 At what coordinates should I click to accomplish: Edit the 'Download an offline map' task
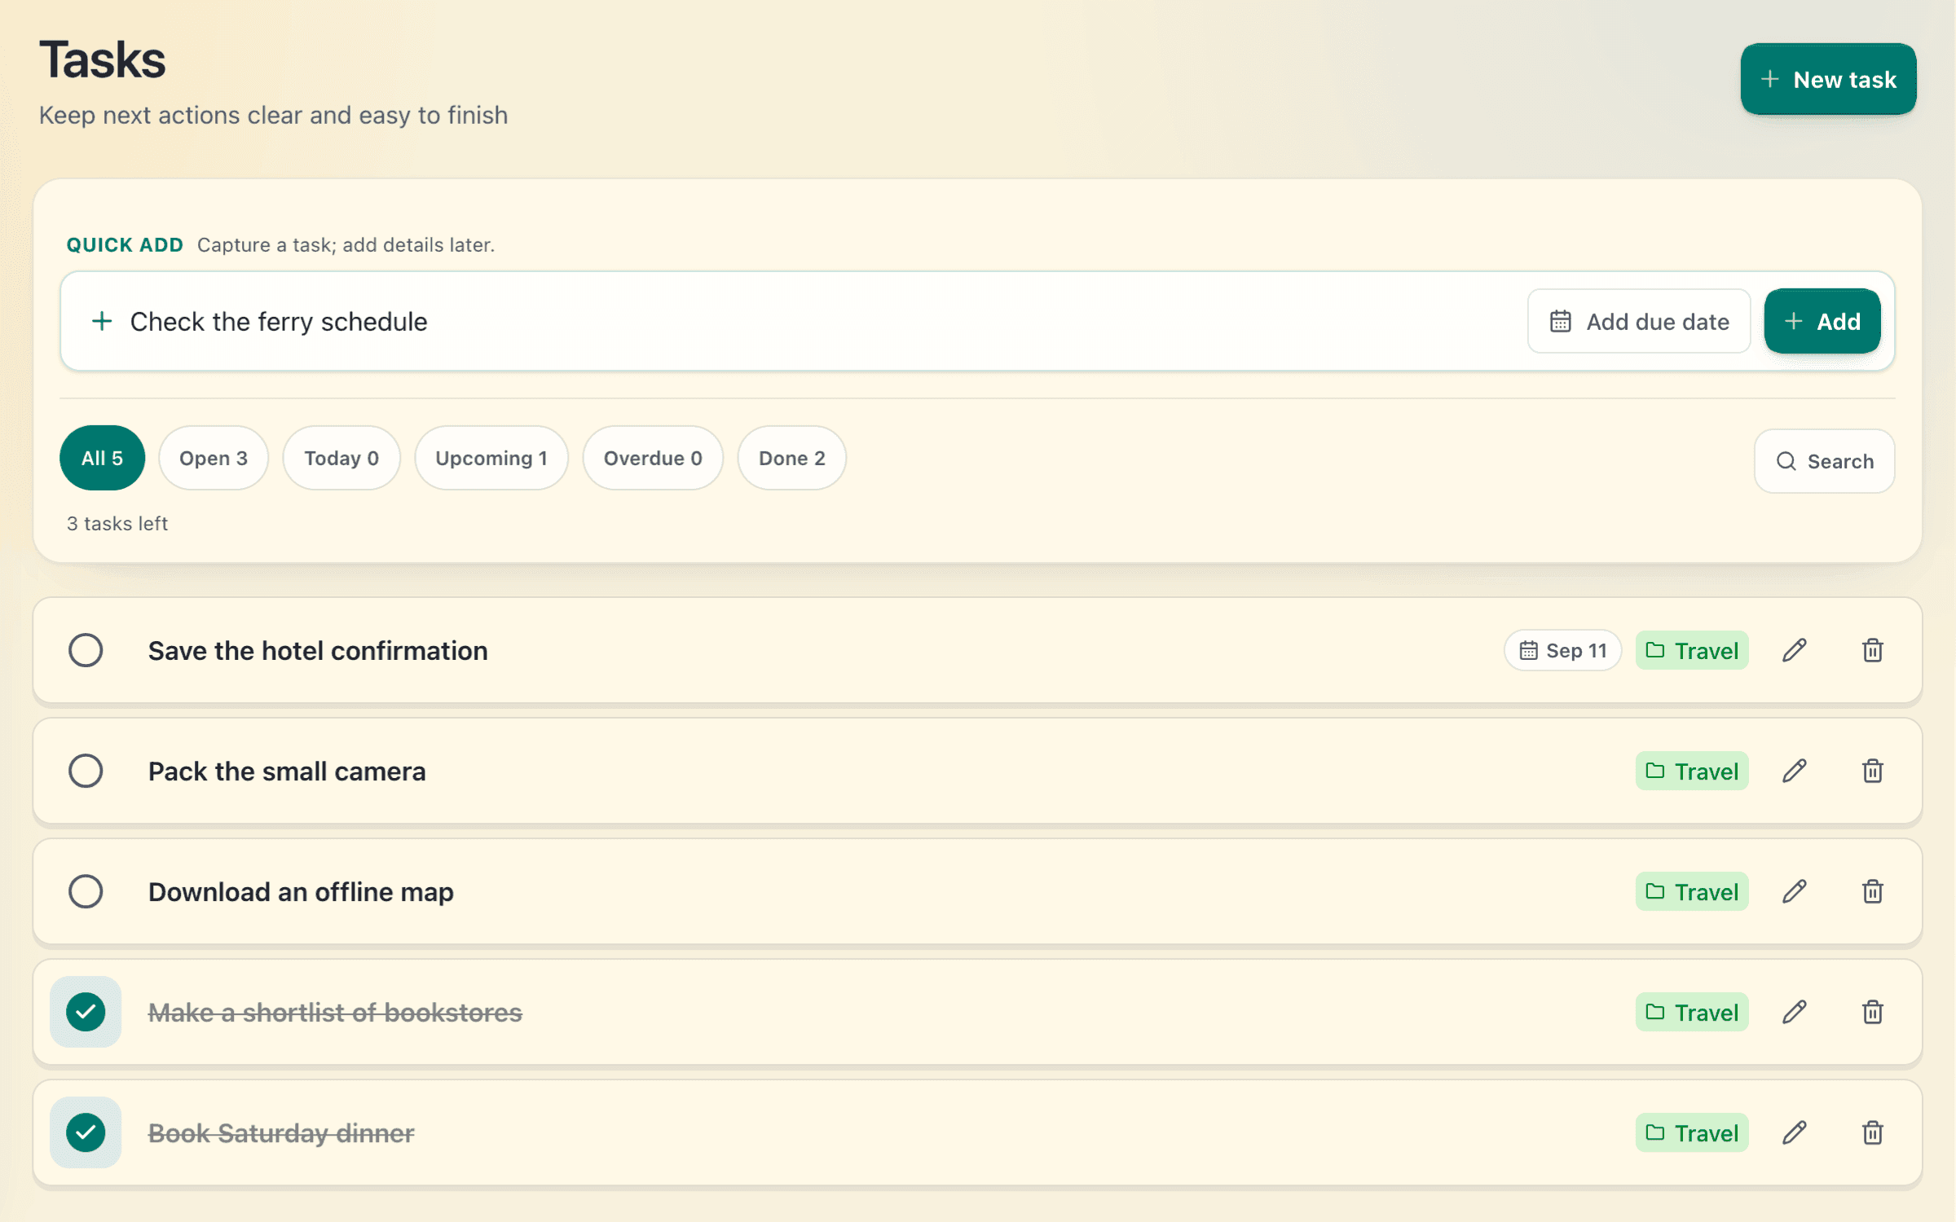click(x=1794, y=891)
